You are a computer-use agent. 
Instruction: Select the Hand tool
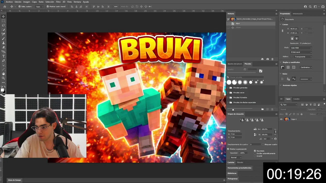pyautogui.click(x=3, y=74)
